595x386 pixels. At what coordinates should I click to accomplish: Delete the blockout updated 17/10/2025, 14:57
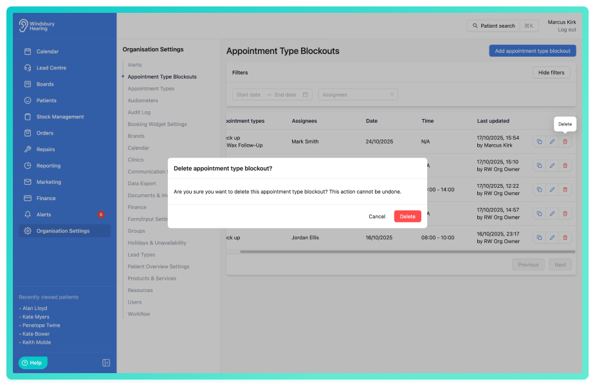pyautogui.click(x=565, y=214)
